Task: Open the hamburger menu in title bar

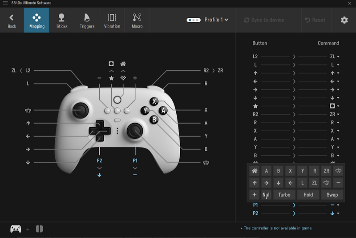Action: 5,3
